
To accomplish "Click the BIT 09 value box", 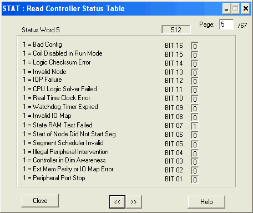I will pos(195,108).
